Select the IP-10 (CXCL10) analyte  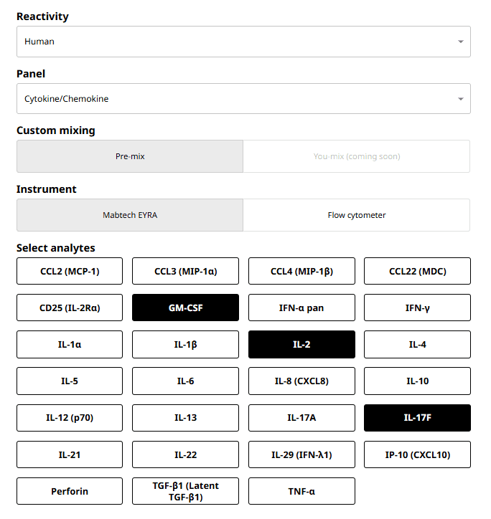click(x=418, y=454)
